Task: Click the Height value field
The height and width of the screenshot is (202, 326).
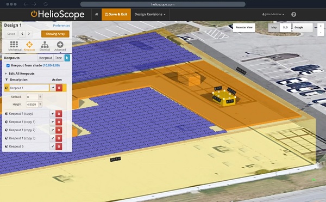Action: [x=32, y=105]
